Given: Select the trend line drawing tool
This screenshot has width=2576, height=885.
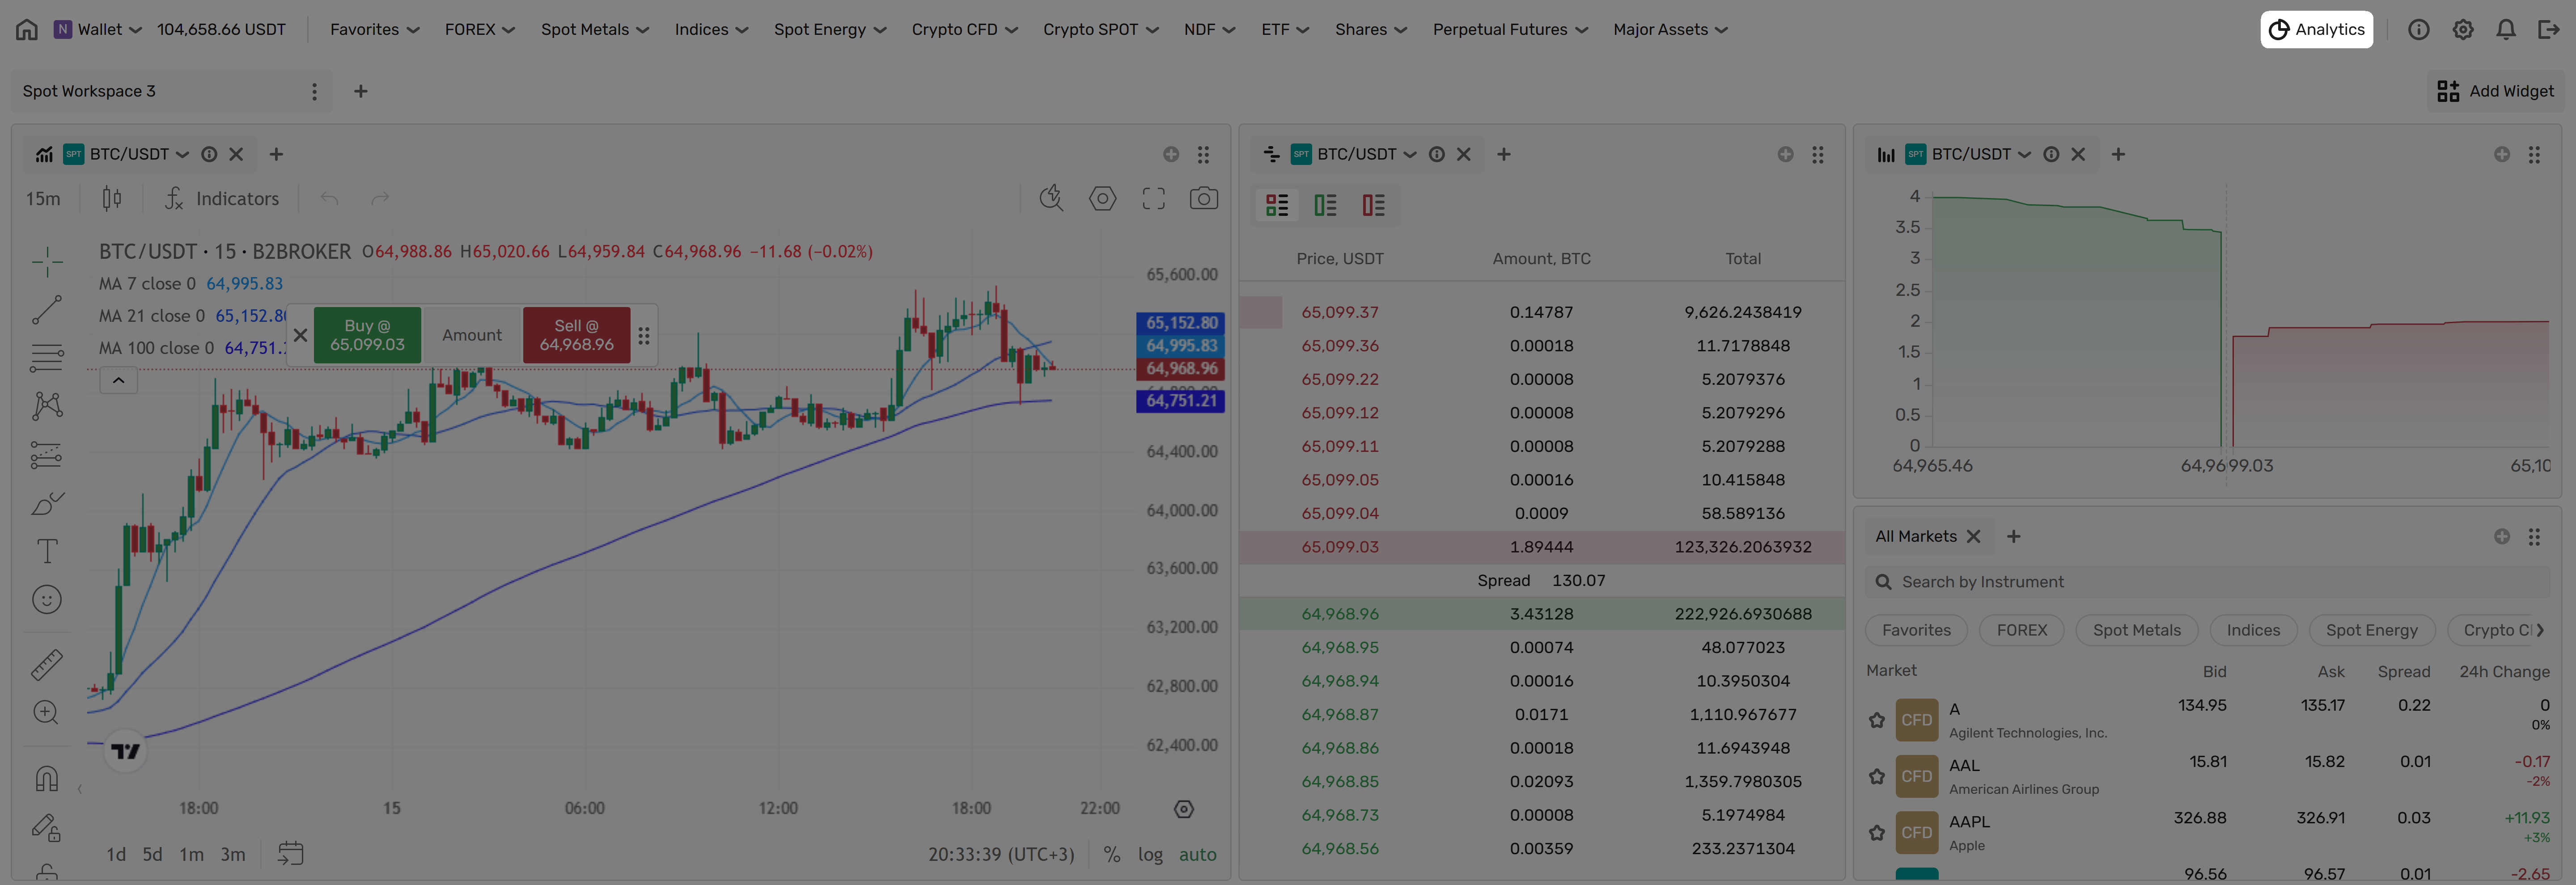Looking at the screenshot, I should pos(47,310).
